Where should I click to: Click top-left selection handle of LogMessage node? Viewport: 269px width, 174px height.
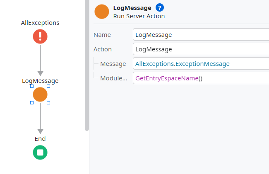pos(32,86)
